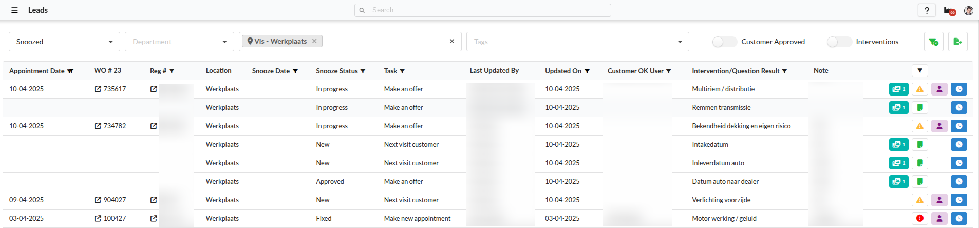
Task: Open the hamburger navigation menu
Action: [14, 10]
